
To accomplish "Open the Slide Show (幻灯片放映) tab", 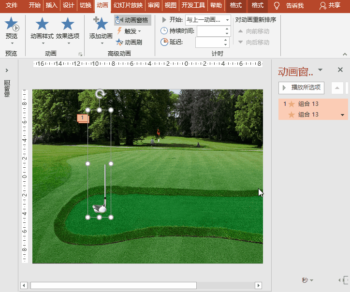I will pos(128,5).
